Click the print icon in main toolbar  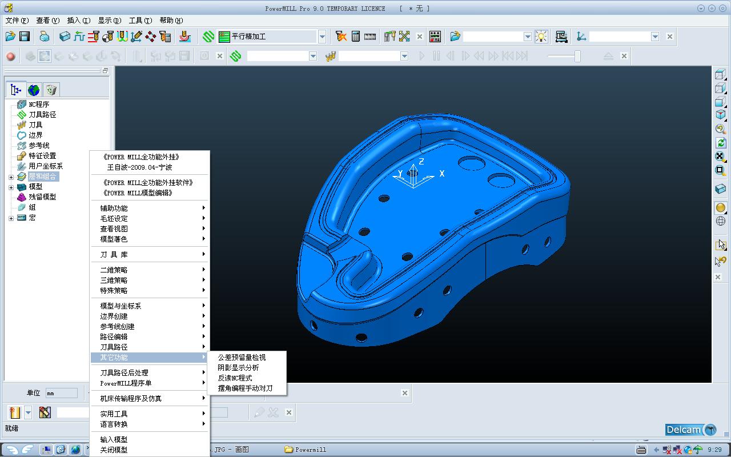click(45, 37)
